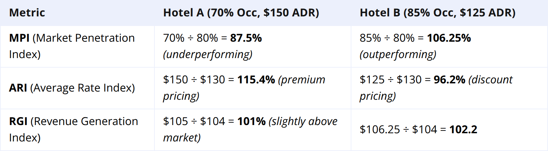Image resolution: width=548 pixels, height=151 pixels.
Task: Select the Hotel B column header
Action: pos(437,13)
